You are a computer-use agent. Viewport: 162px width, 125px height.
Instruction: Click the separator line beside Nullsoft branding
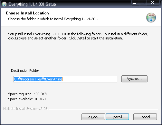click(x=103, y=109)
